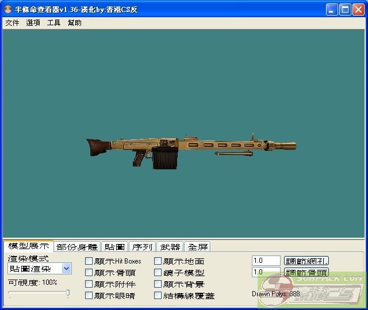Image resolution: width=368 pixels, height=310 pixels.
Task: Minimize the model viewer window
Action: click(x=332, y=10)
